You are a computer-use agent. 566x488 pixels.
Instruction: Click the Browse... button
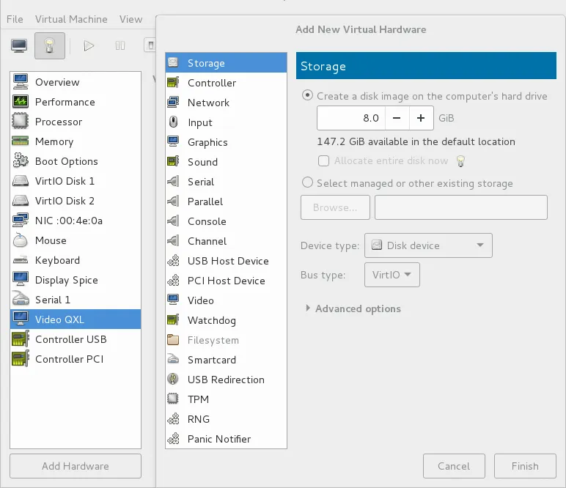click(335, 207)
